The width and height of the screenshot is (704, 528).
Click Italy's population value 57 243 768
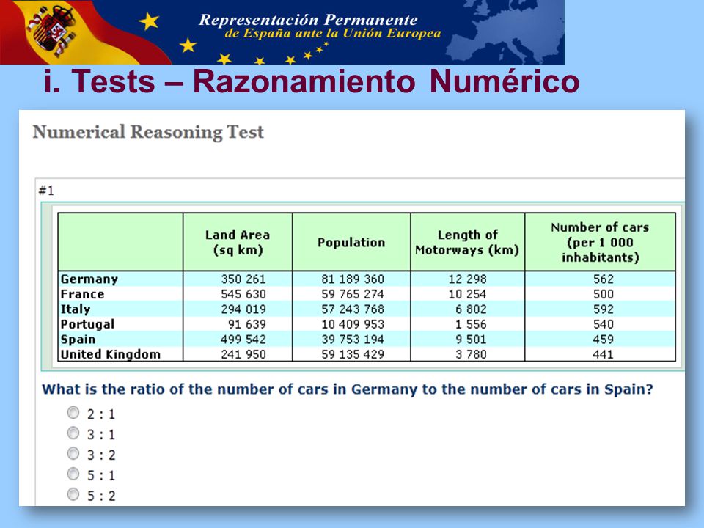(x=353, y=309)
